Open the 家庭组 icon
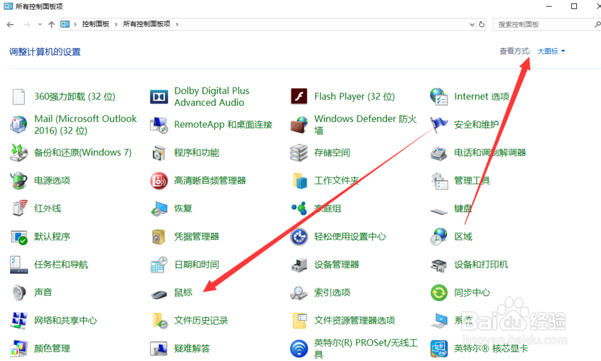The image size is (601, 361). tap(299, 208)
